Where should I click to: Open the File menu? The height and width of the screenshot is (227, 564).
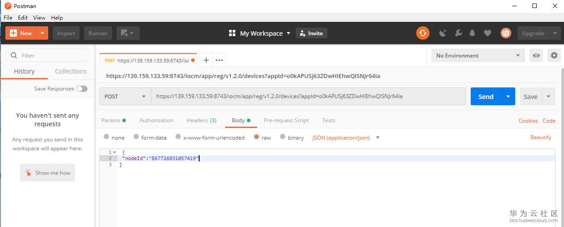8,18
